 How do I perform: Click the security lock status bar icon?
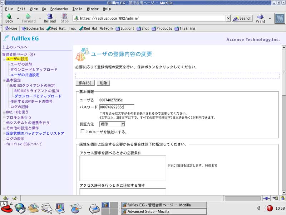pyautogui.click(x=282, y=198)
